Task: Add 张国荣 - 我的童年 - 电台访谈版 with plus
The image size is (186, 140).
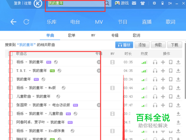Action: pyautogui.click(x=163, y=105)
